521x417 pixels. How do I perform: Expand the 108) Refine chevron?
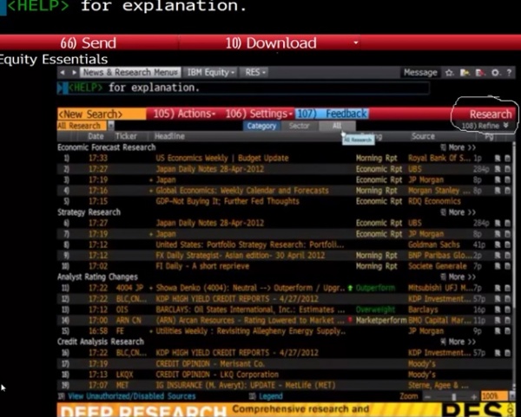click(505, 126)
